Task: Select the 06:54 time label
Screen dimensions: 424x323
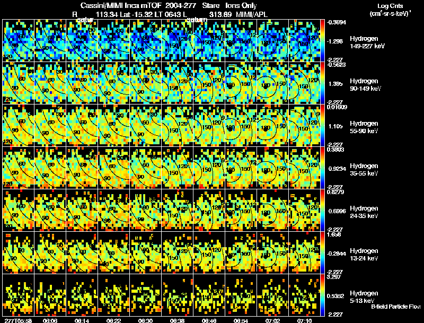Action: point(241,320)
